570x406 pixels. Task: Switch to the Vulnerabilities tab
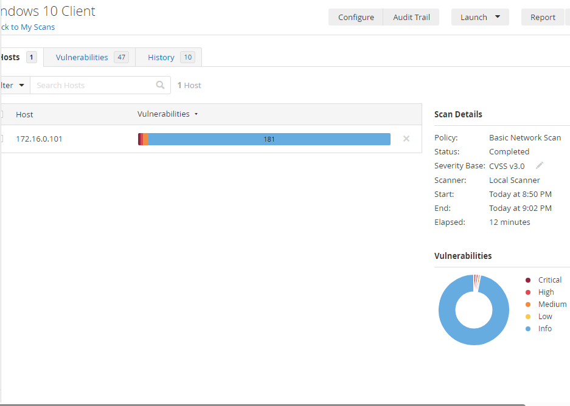point(89,57)
